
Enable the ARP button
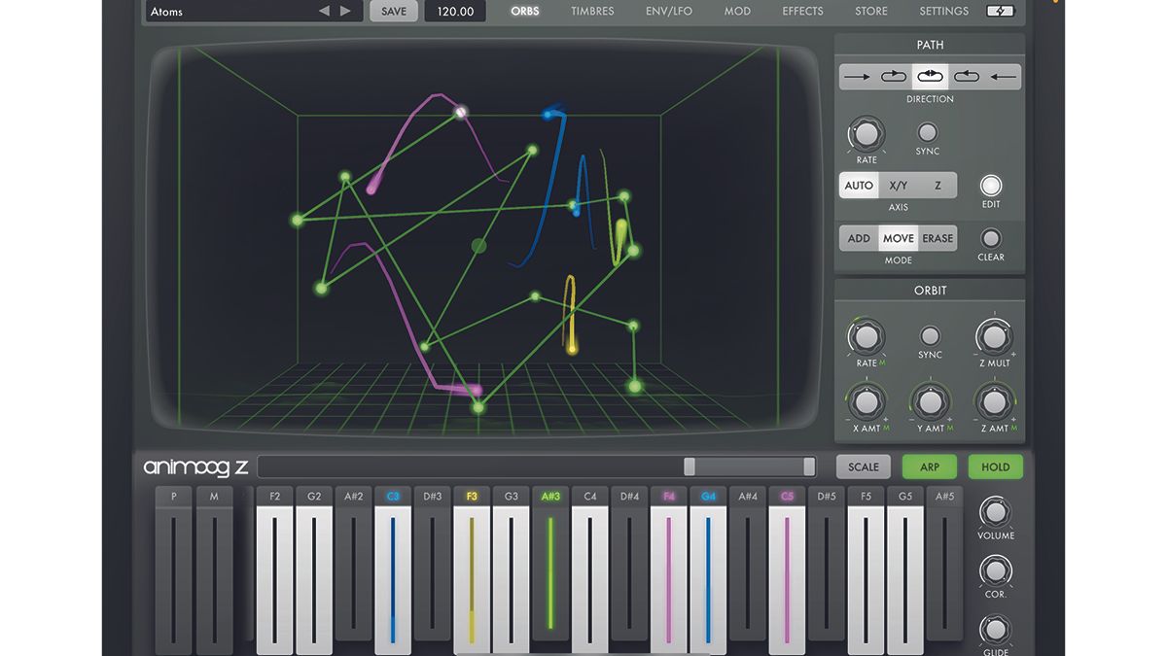pos(929,466)
